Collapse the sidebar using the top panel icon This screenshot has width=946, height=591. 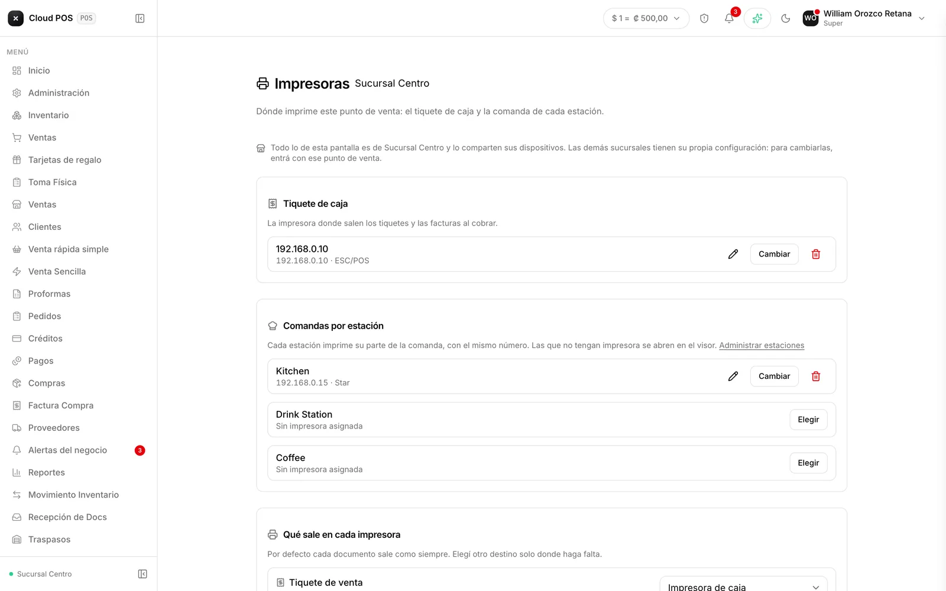tap(140, 18)
